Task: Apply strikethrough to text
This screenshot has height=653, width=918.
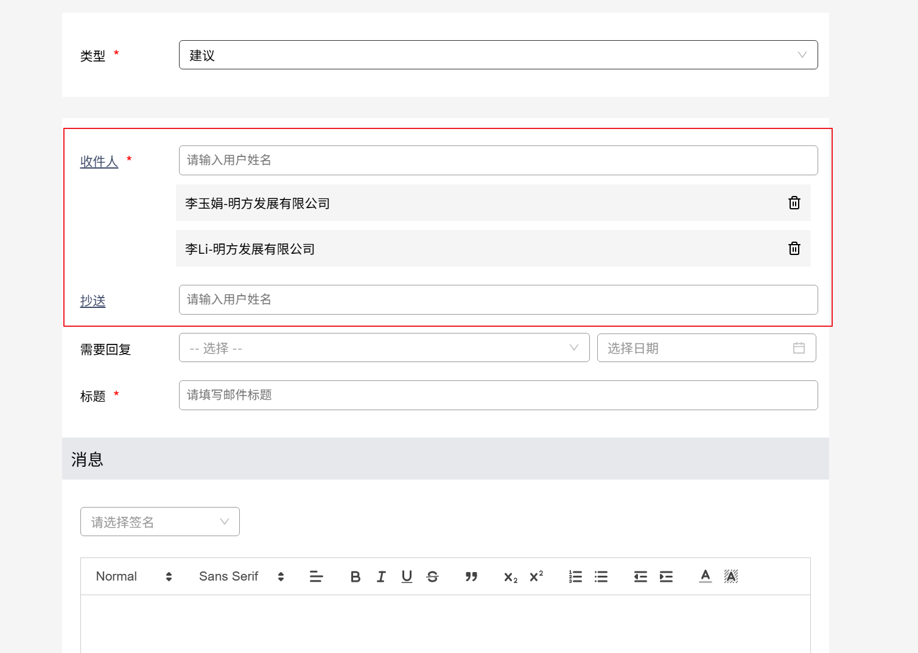Action: click(432, 577)
